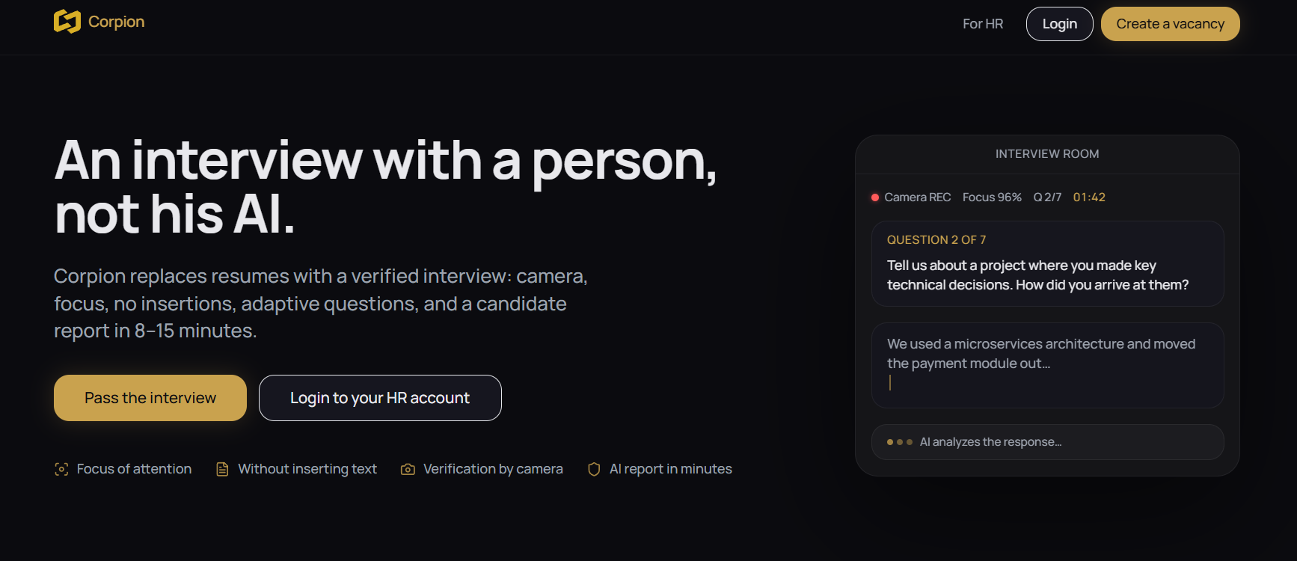
Task: Click the INTERVIEW ROOM panel title
Action: pos(1047,153)
